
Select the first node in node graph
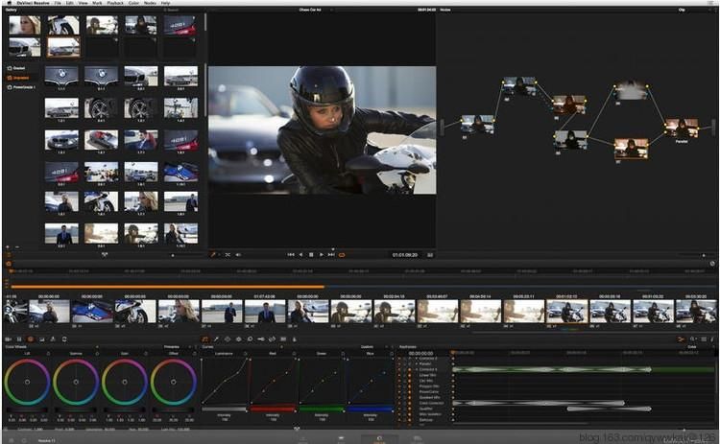tap(477, 124)
